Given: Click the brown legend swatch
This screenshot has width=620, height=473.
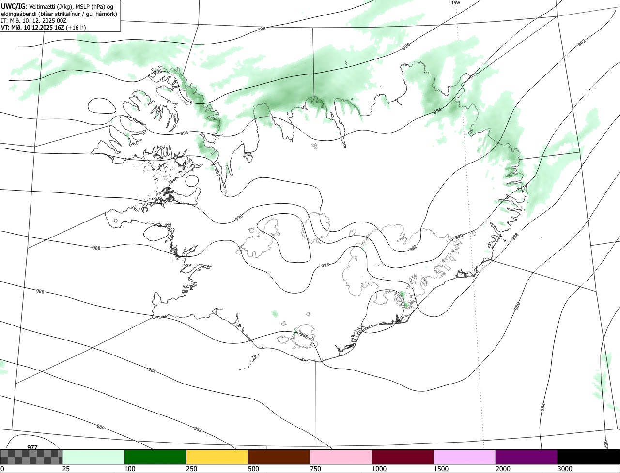Looking at the screenshot, I should [x=279, y=457].
